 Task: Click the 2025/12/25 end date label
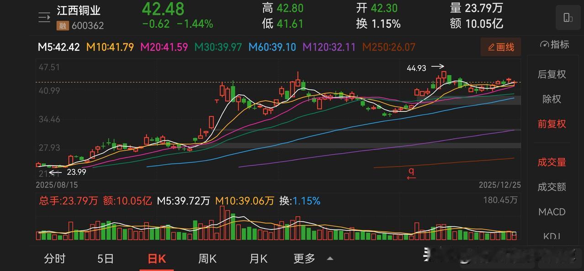coord(499,185)
